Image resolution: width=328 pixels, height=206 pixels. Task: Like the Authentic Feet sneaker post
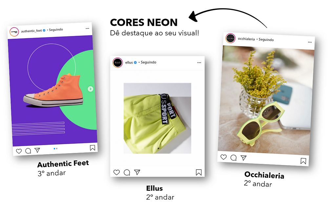[19, 151]
